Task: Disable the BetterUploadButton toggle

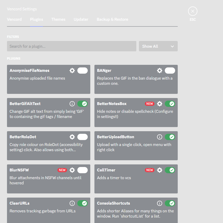Action: [170, 137]
